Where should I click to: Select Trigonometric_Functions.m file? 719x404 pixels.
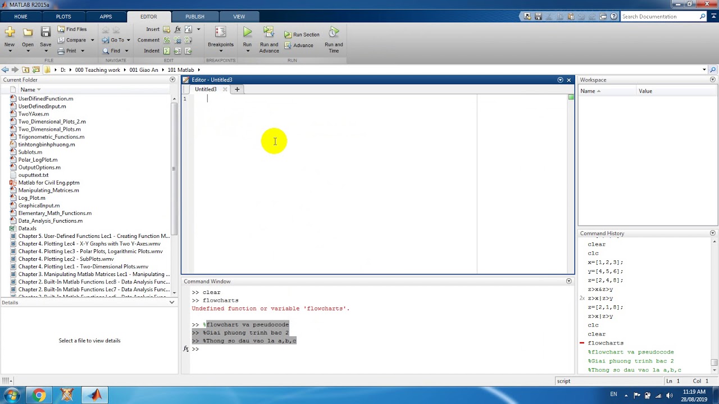pyautogui.click(x=51, y=137)
